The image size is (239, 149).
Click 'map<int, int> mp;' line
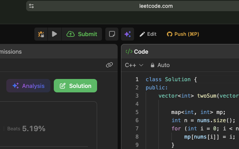coord(198,112)
